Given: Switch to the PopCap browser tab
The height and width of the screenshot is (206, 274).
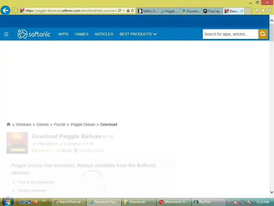Looking at the screenshot, I should click(212, 11).
